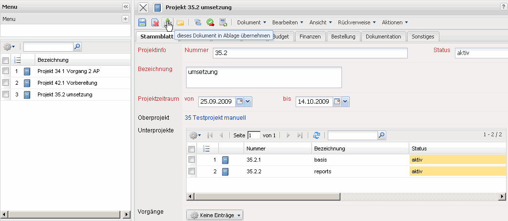Click the plus icon in Menu panel
This screenshot has width=508, height=221.
pyautogui.click(x=125, y=19)
